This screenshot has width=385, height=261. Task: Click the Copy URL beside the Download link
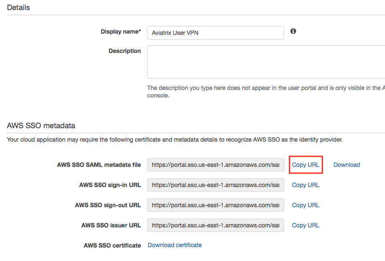[305, 164]
